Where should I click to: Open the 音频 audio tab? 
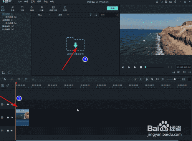tap(12, 8)
